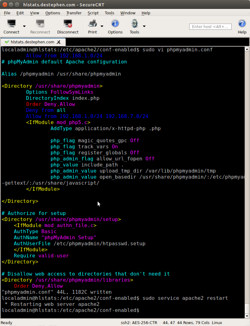This screenshot has height=326, width=250.
Task: Expand the Print dropdown arrow
Action: (102, 26)
